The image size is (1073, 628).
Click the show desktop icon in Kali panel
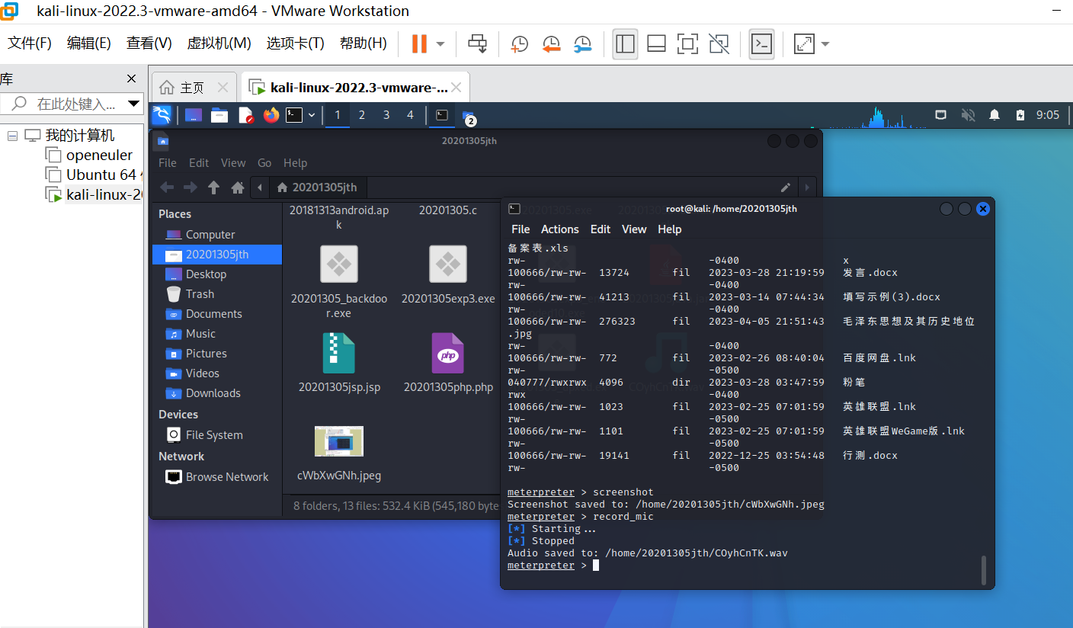194,115
